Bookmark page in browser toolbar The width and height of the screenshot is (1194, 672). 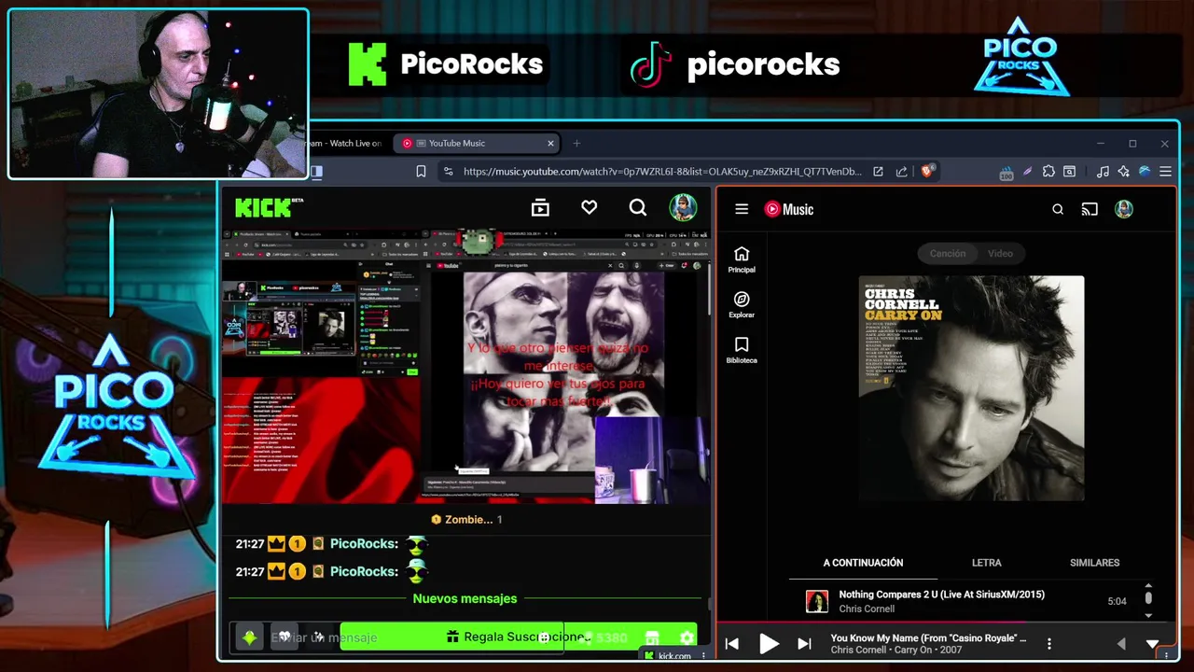(x=421, y=171)
